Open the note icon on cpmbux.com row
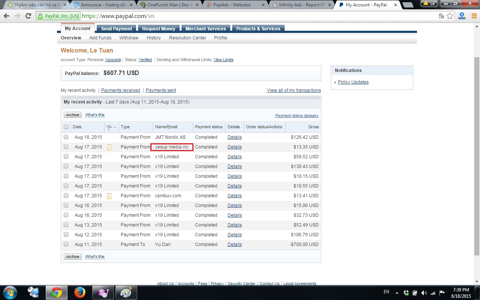This screenshot has height=300, width=480. point(109,196)
